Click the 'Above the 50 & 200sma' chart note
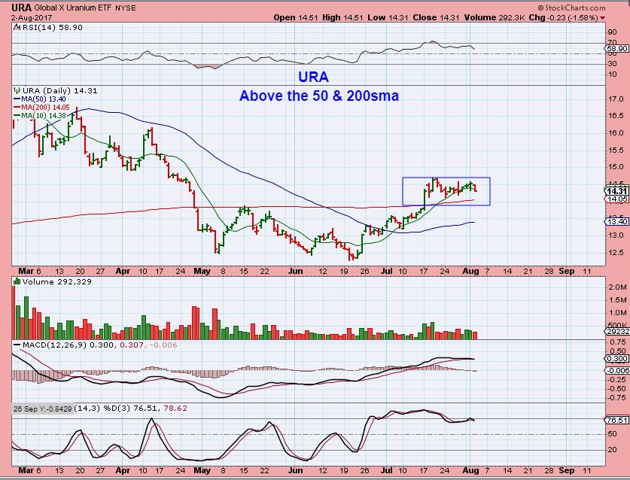Image resolution: width=630 pixels, height=480 pixels. tap(319, 96)
